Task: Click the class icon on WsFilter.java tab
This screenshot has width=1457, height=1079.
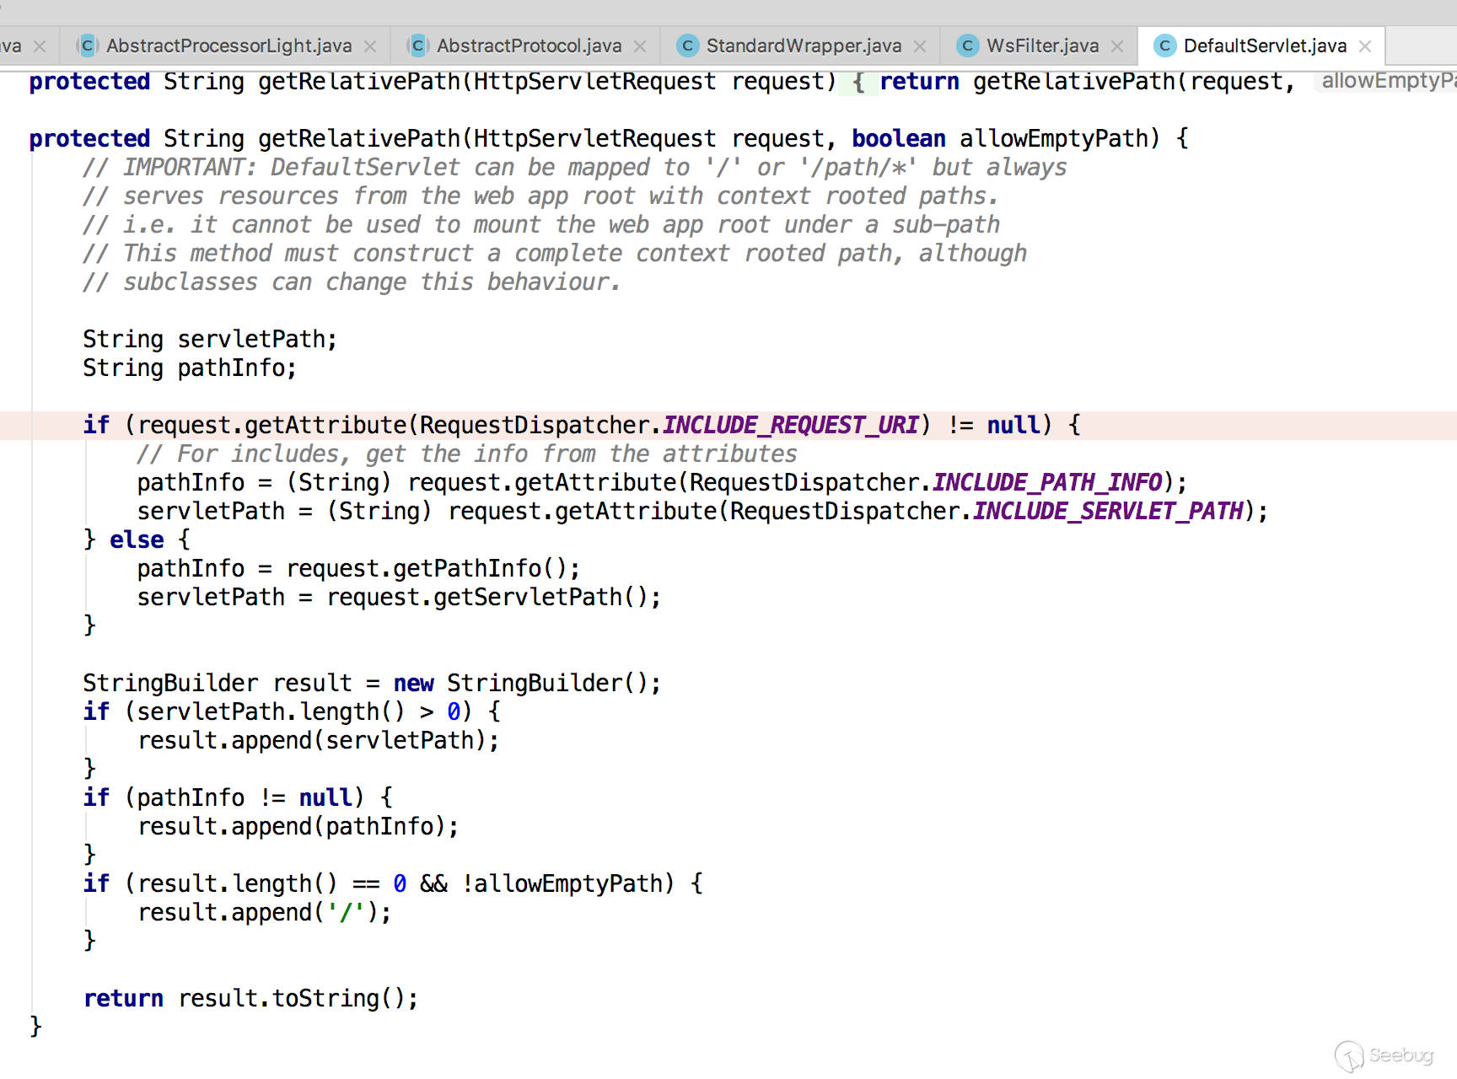Action: click(x=967, y=46)
